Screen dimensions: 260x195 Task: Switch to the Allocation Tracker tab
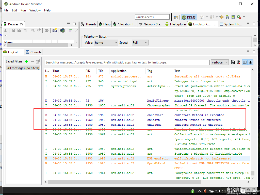pyautogui.click(x=125, y=24)
